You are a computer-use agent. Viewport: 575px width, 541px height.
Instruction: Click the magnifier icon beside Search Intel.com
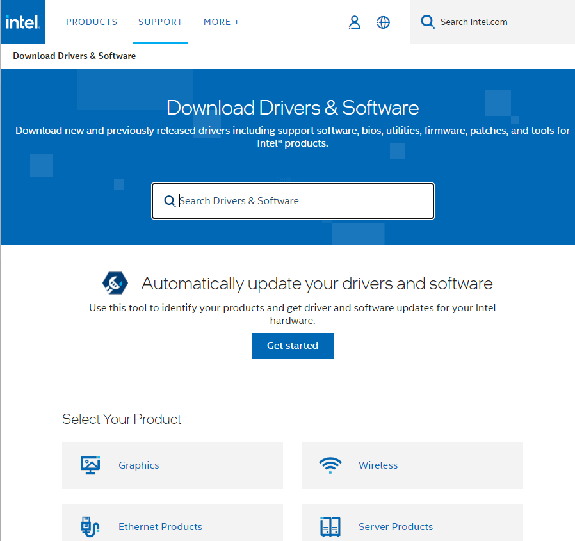point(428,22)
